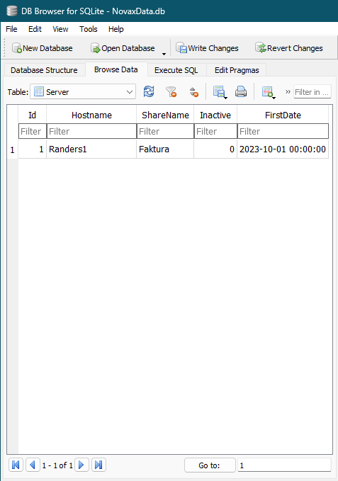The image size is (338, 481).
Task: Click the DB Browser for SQLite title bar icon
Action: [12, 11]
